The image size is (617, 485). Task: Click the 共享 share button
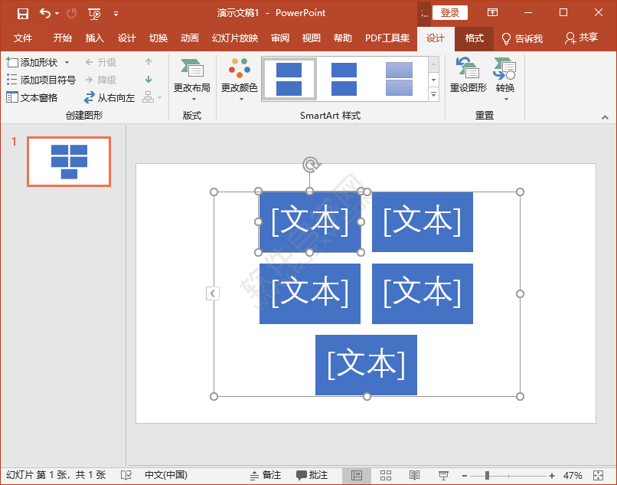pyautogui.click(x=582, y=38)
